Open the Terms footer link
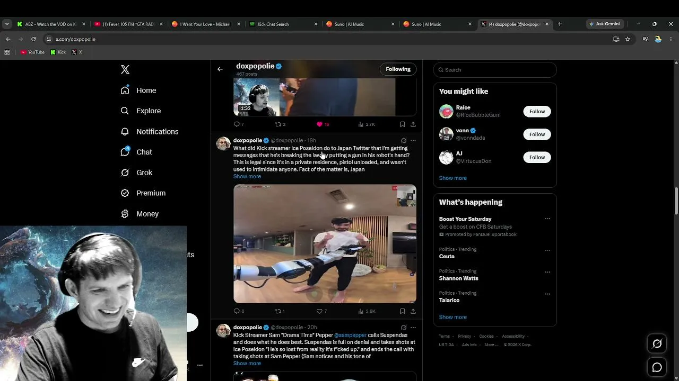The width and height of the screenshot is (679, 381). click(x=445, y=337)
